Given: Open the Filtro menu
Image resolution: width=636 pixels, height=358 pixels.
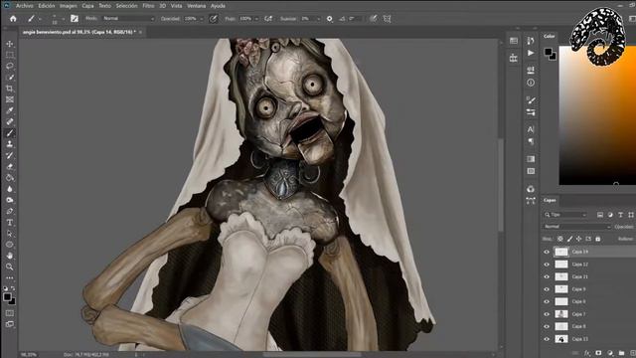Looking at the screenshot, I should coord(148,6).
